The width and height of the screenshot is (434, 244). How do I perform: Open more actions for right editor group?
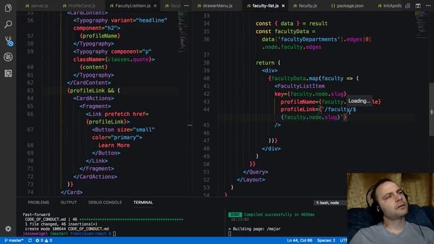coord(428,5)
